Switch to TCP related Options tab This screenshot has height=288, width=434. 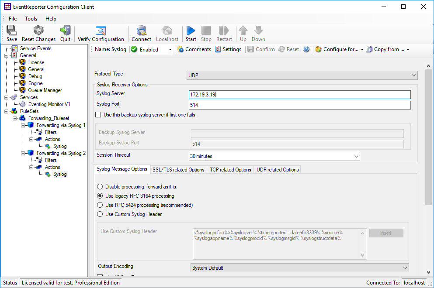pyautogui.click(x=230, y=170)
